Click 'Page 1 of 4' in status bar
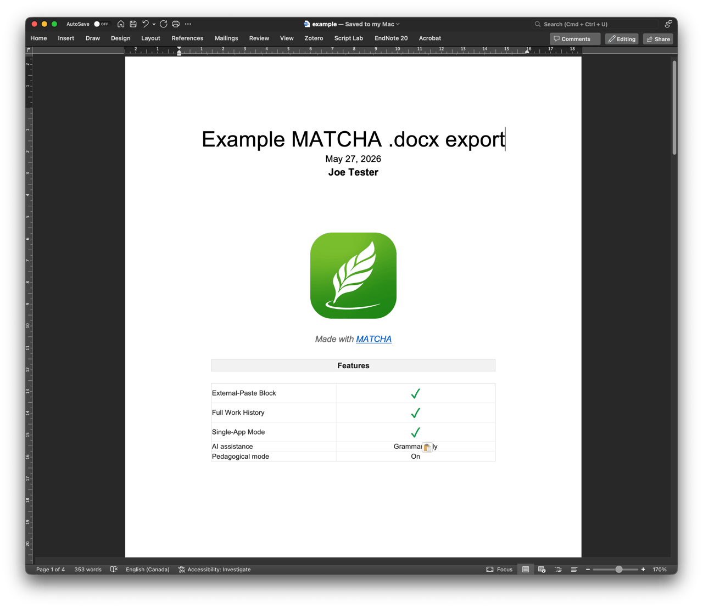Image resolution: width=703 pixels, height=608 pixels. coord(51,570)
